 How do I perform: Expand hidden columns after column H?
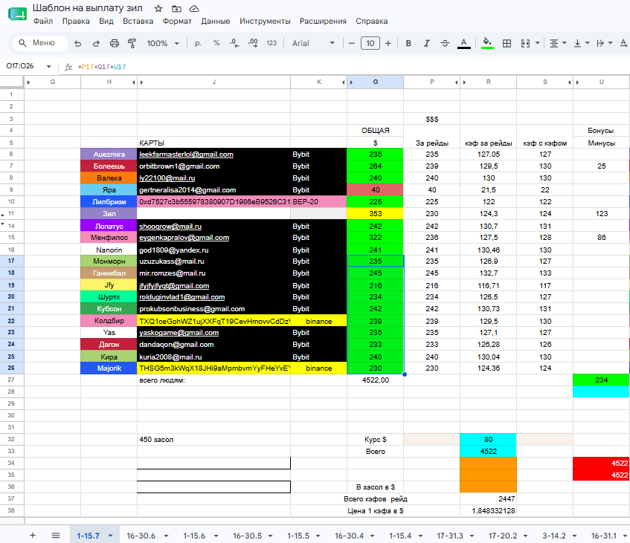(x=133, y=82)
